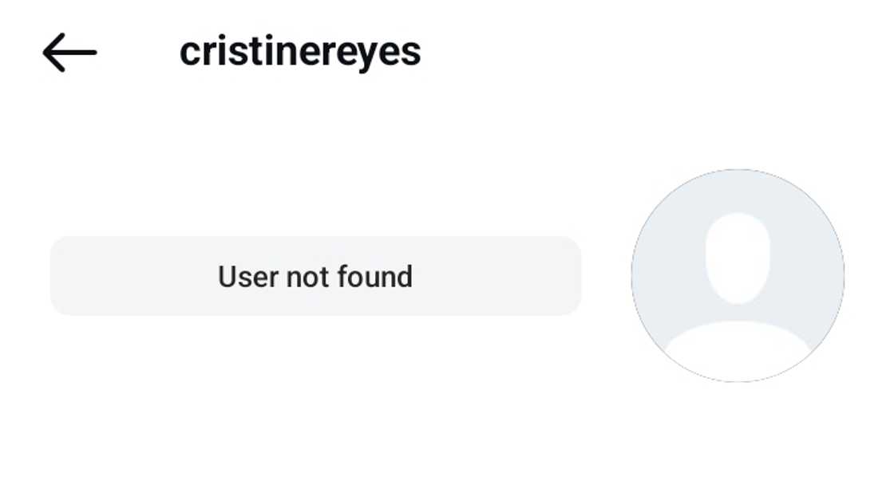Click the circular profile thumbnail
This screenshot has width=894, height=485.
click(x=738, y=275)
